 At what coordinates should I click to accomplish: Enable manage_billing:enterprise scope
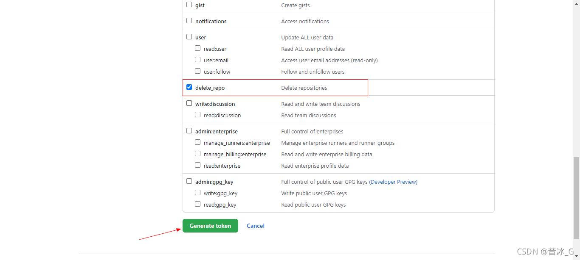tap(198, 153)
